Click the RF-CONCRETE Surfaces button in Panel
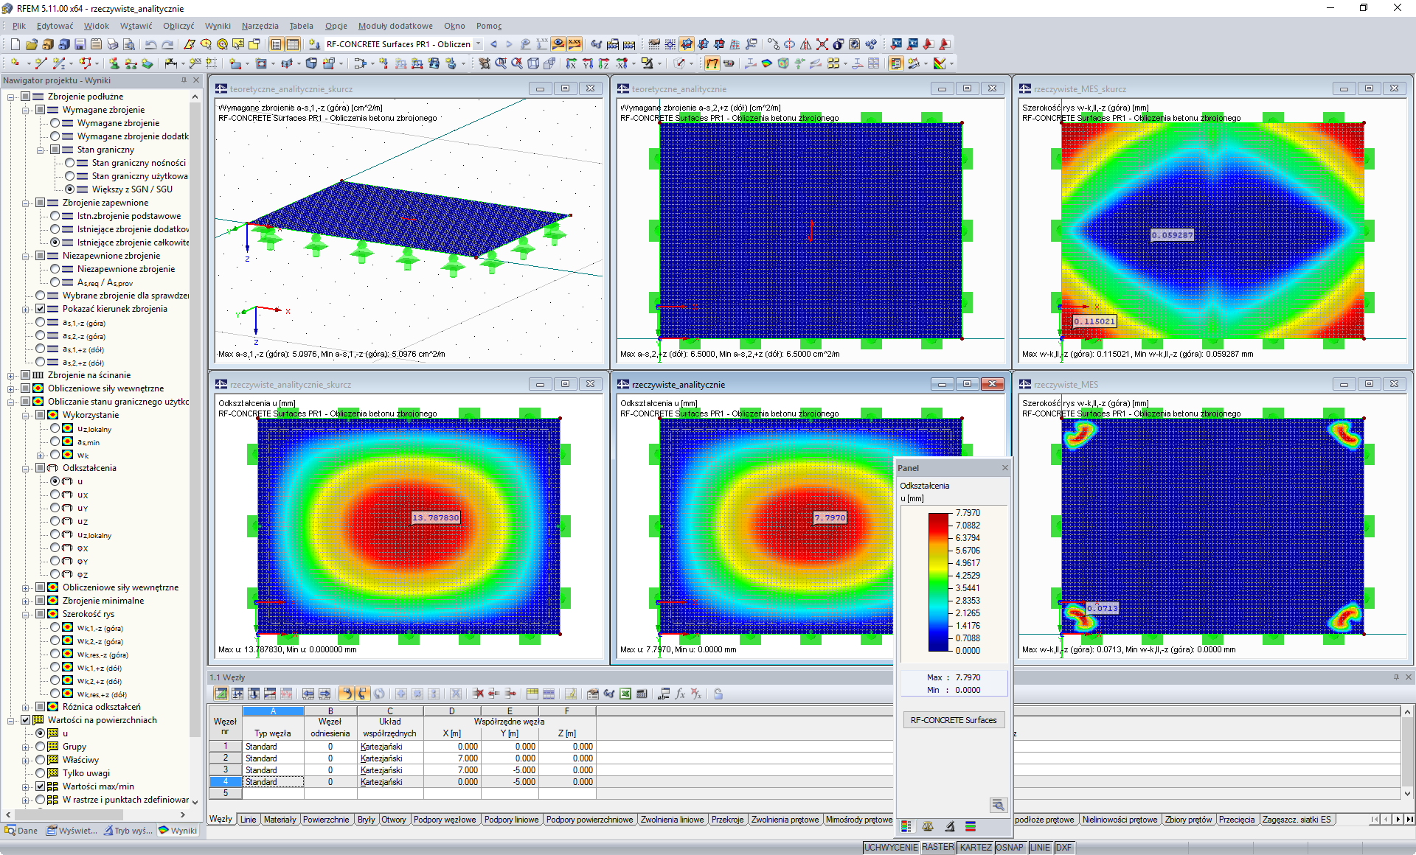Screen dimensions: 1416x855 953,720
